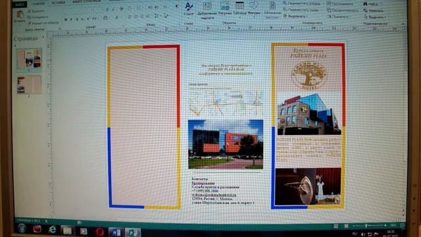Select the Схема проезда map label
Viewport: 421px width, 237px height.
click(198, 84)
